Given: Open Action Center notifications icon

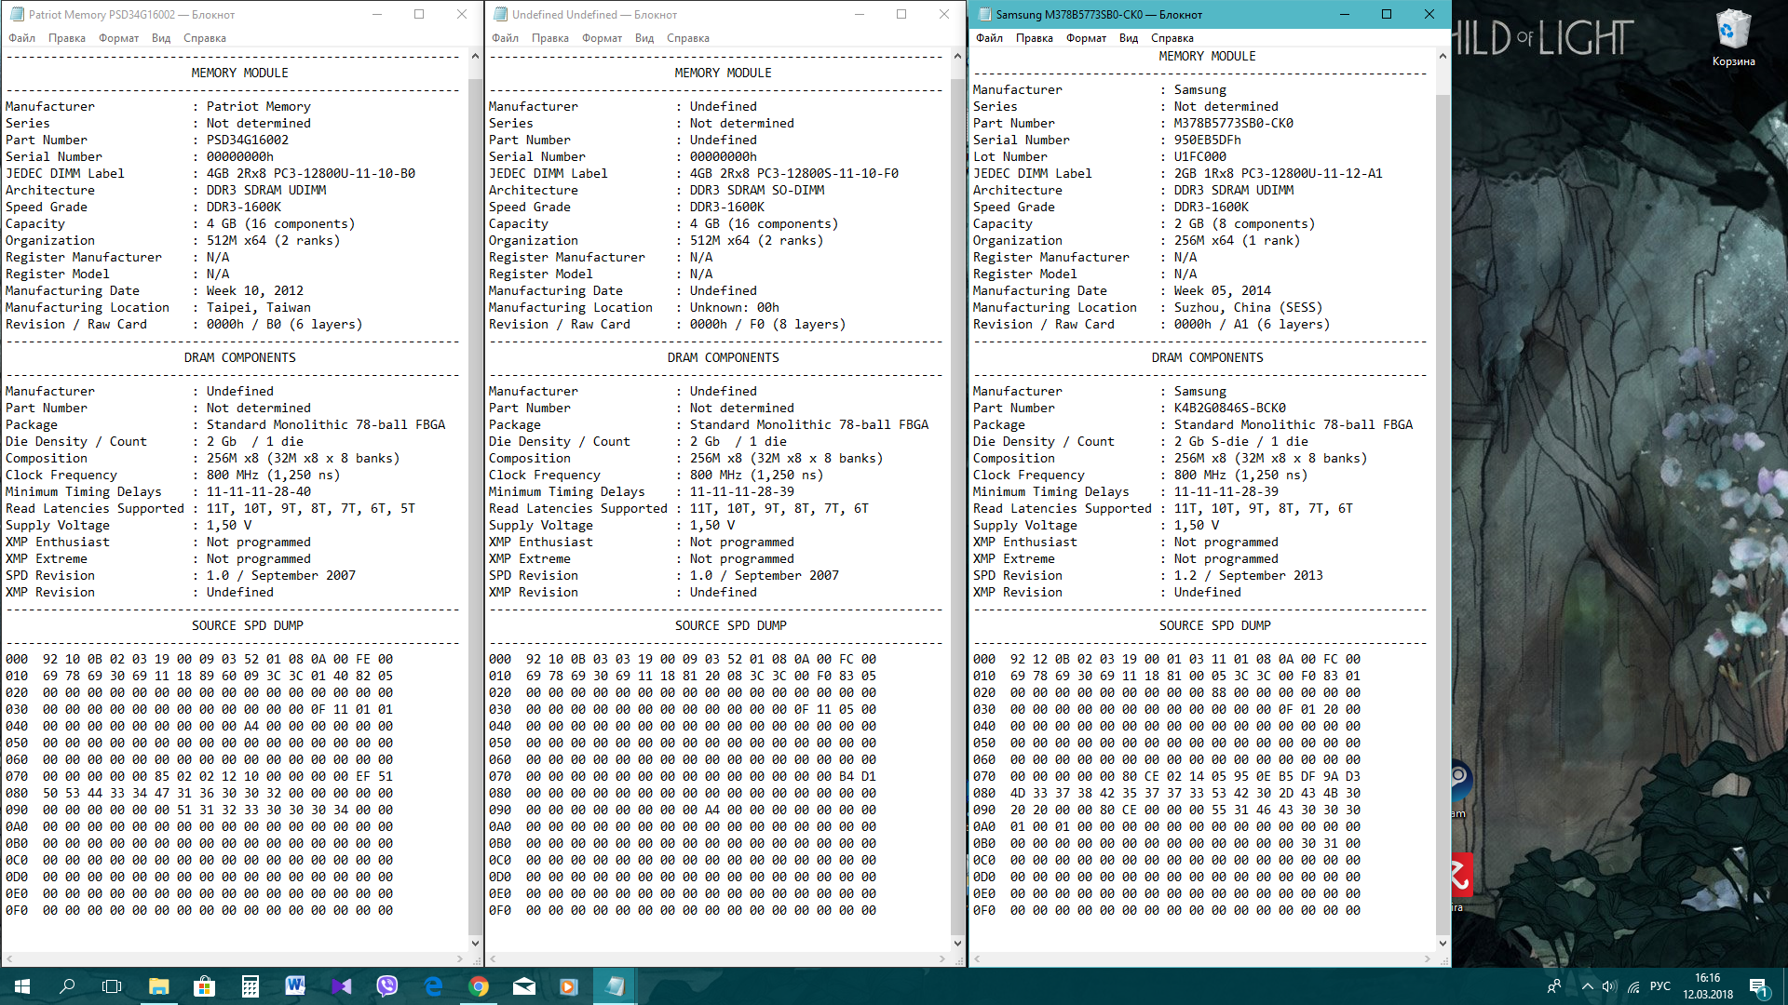Looking at the screenshot, I should [x=1758, y=986].
